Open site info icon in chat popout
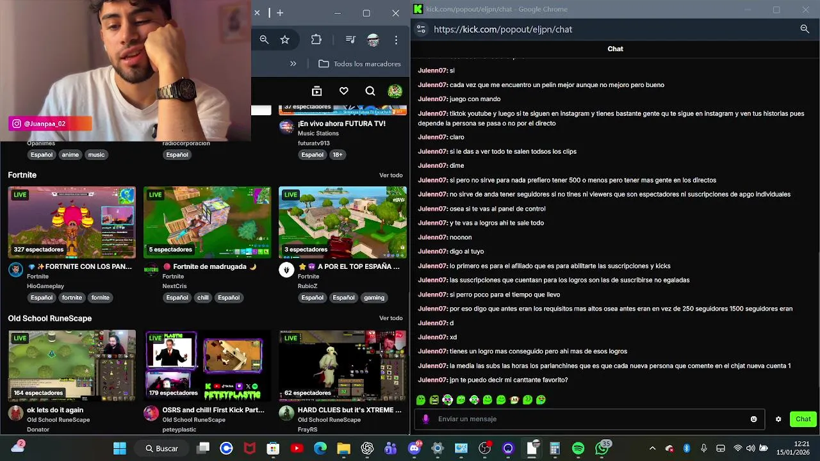 click(421, 29)
